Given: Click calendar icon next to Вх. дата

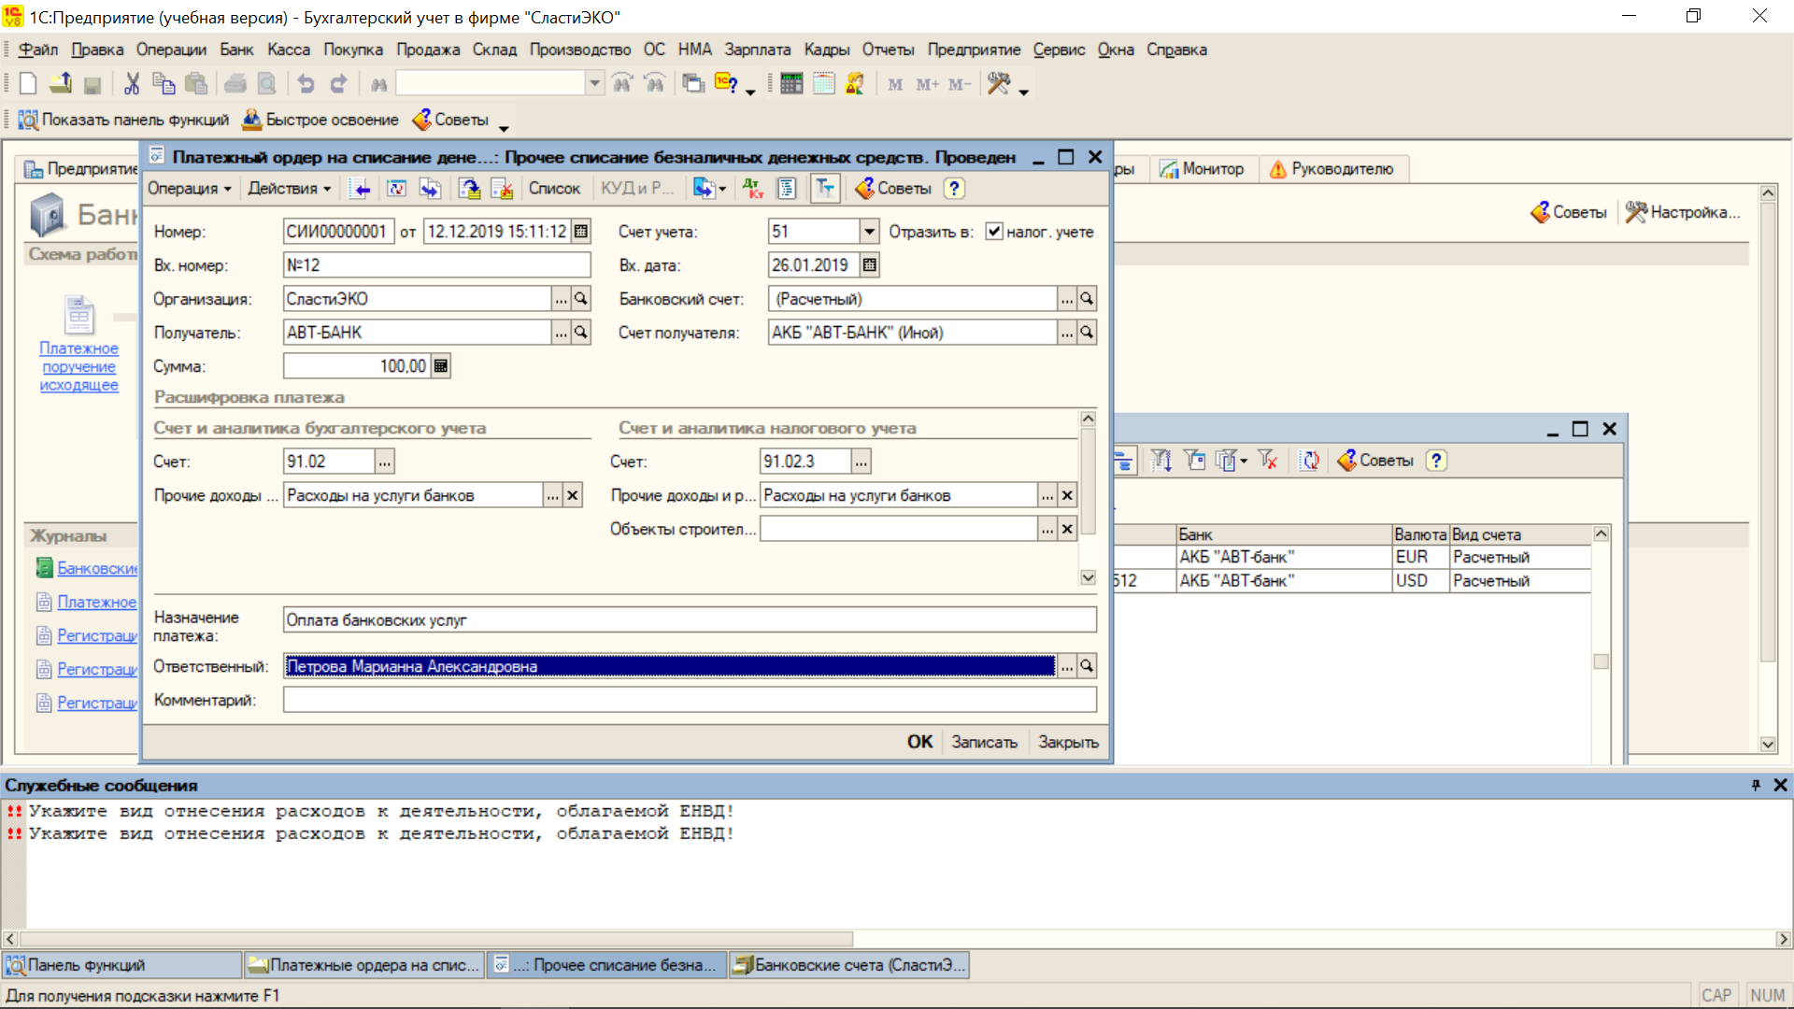Looking at the screenshot, I should click(x=870, y=265).
